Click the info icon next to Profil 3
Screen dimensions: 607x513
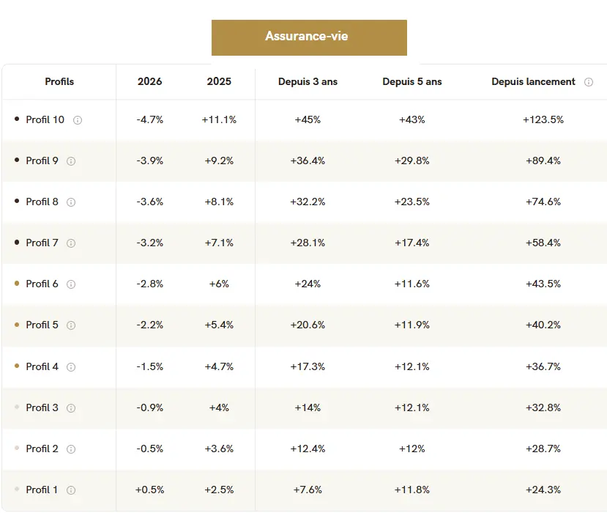pos(71,408)
